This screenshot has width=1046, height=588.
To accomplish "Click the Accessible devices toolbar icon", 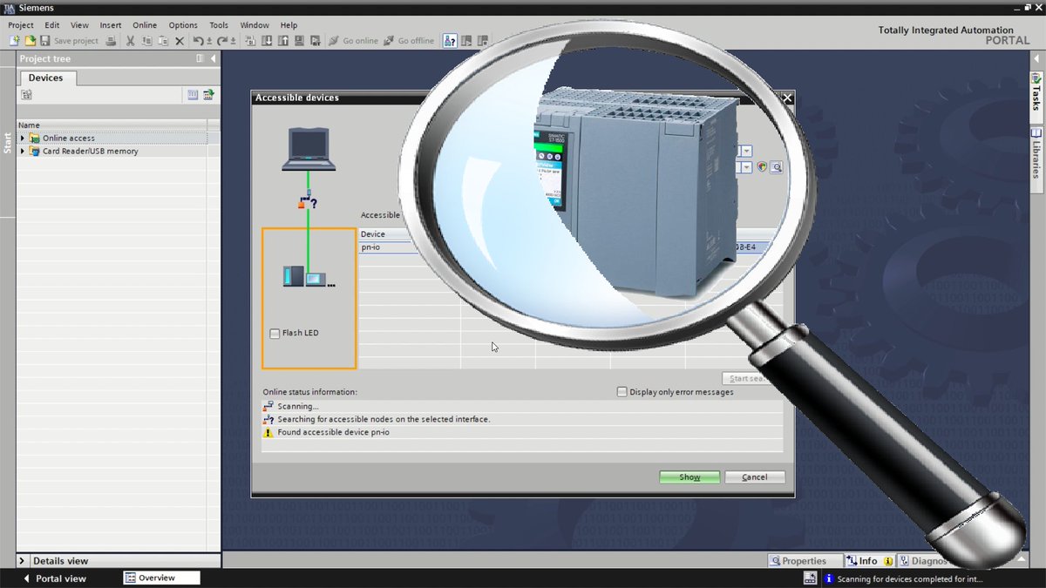I will click(x=450, y=41).
